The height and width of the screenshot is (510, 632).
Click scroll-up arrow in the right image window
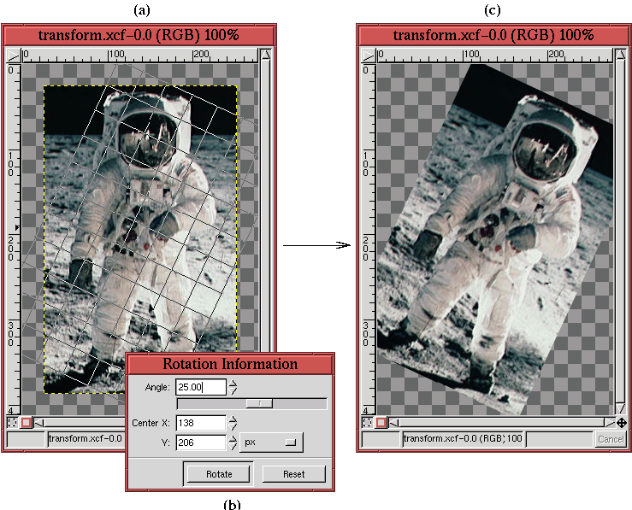click(620, 54)
